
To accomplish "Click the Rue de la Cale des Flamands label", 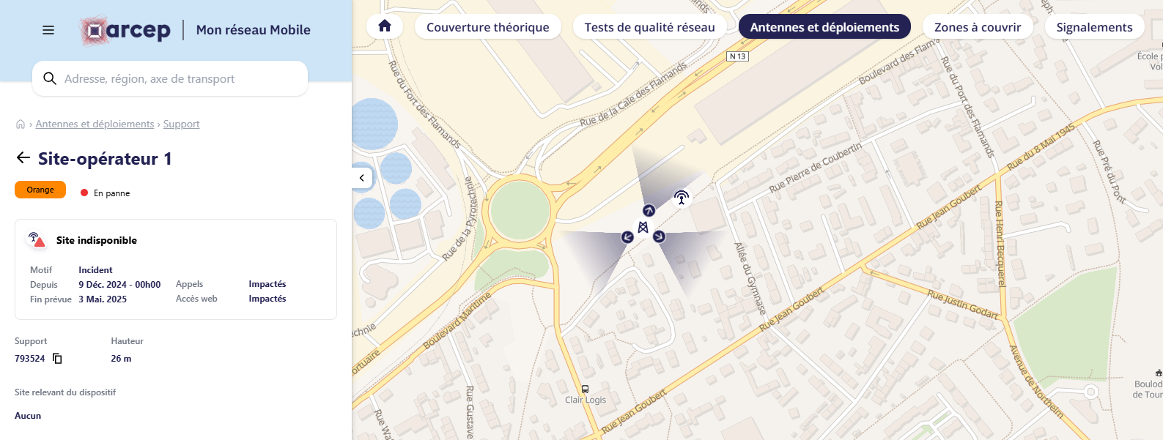I will [633, 94].
